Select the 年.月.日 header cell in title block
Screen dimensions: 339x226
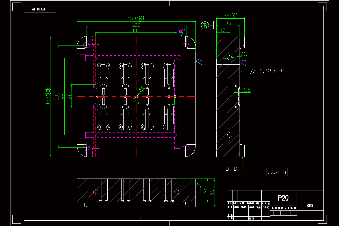click(266, 203)
